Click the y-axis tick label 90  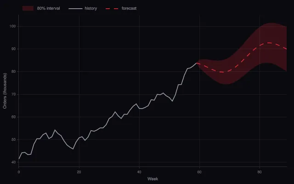14,49
